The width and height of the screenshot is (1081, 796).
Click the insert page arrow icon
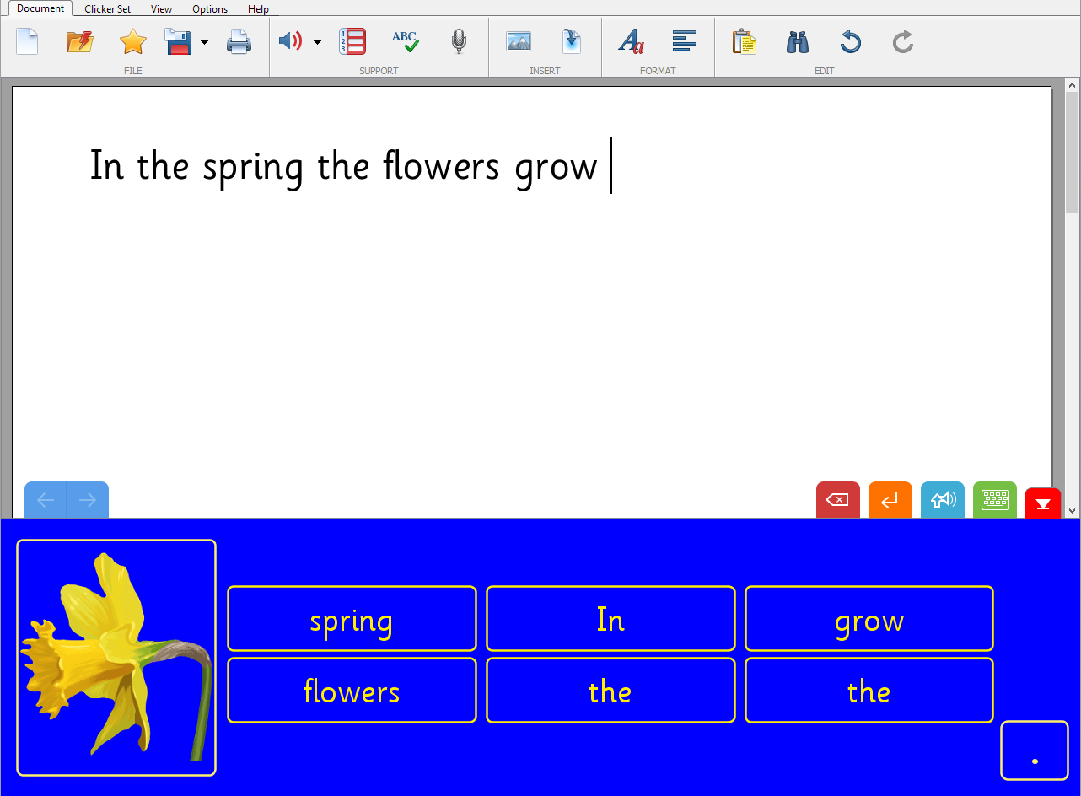pyautogui.click(x=572, y=40)
